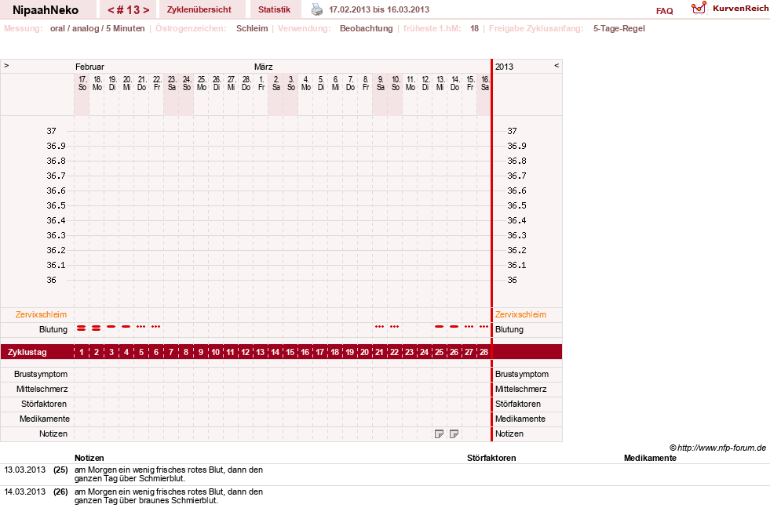Click the cycle #13 navigation button
The image size is (770, 526).
pos(128,10)
